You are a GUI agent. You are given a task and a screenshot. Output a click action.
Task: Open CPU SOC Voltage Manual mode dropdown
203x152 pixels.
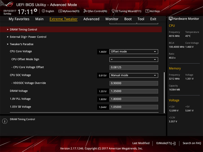(134, 75)
